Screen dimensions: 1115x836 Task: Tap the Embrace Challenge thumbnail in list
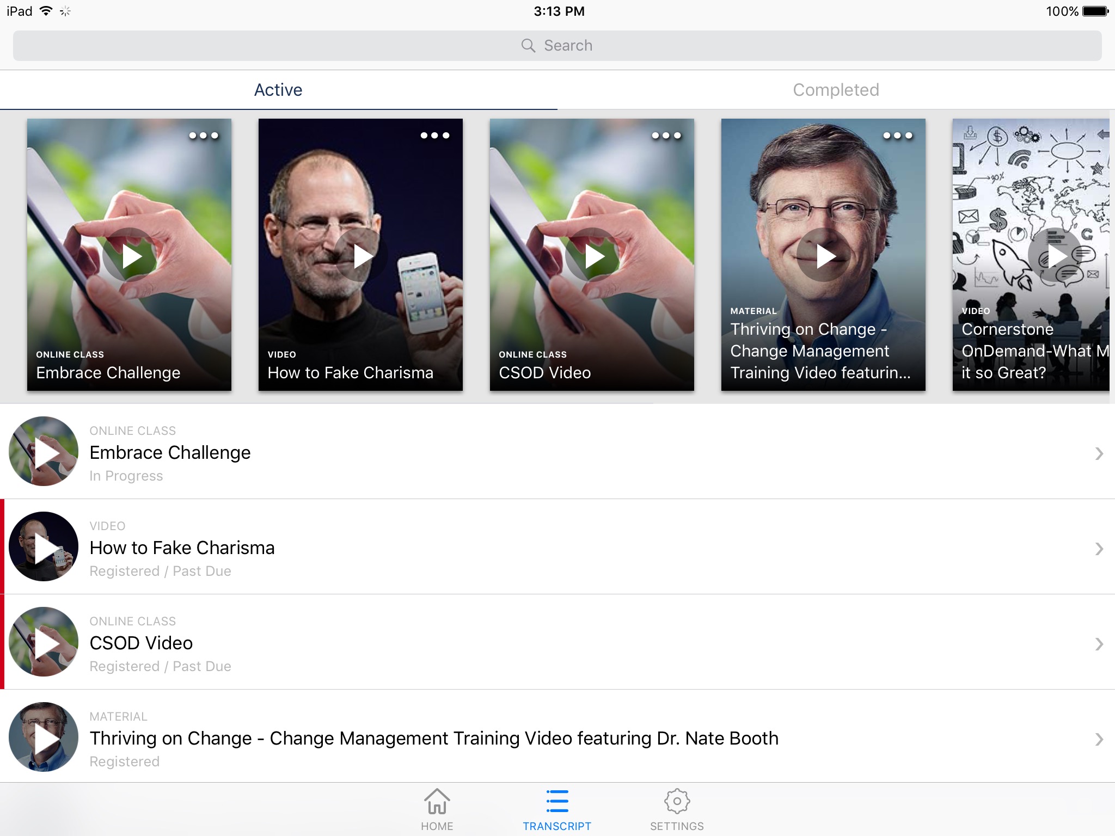pos(44,452)
